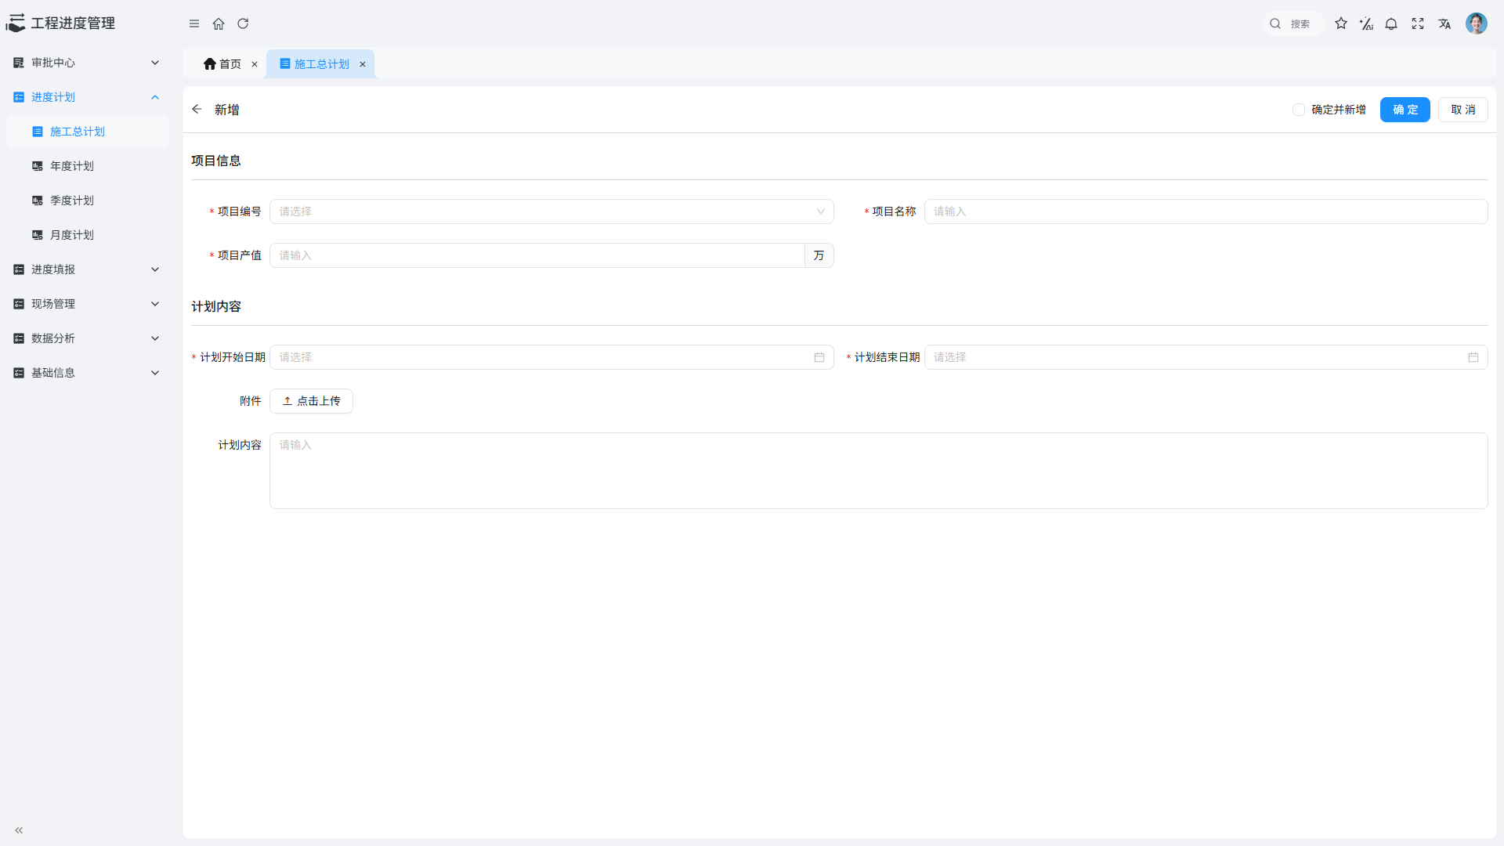Open the 项目编号 dropdown
1504x846 pixels.
551,211
